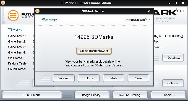Click the orange menu icon in the main title bar

pyautogui.click(x=3, y=3)
